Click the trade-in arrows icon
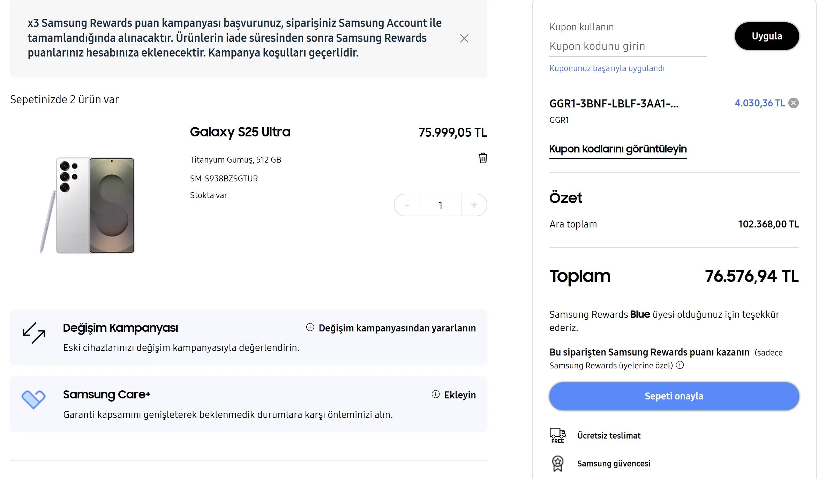The image size is (818, 479). pyautogui.click(x=34, y=333)
